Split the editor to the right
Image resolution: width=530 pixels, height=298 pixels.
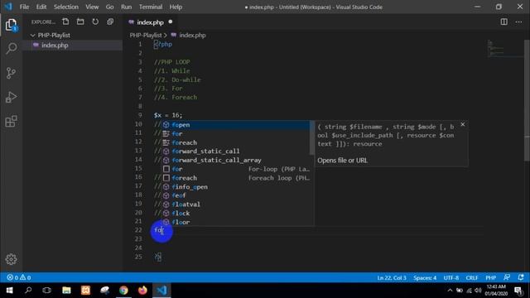click(x=504, y=22)
